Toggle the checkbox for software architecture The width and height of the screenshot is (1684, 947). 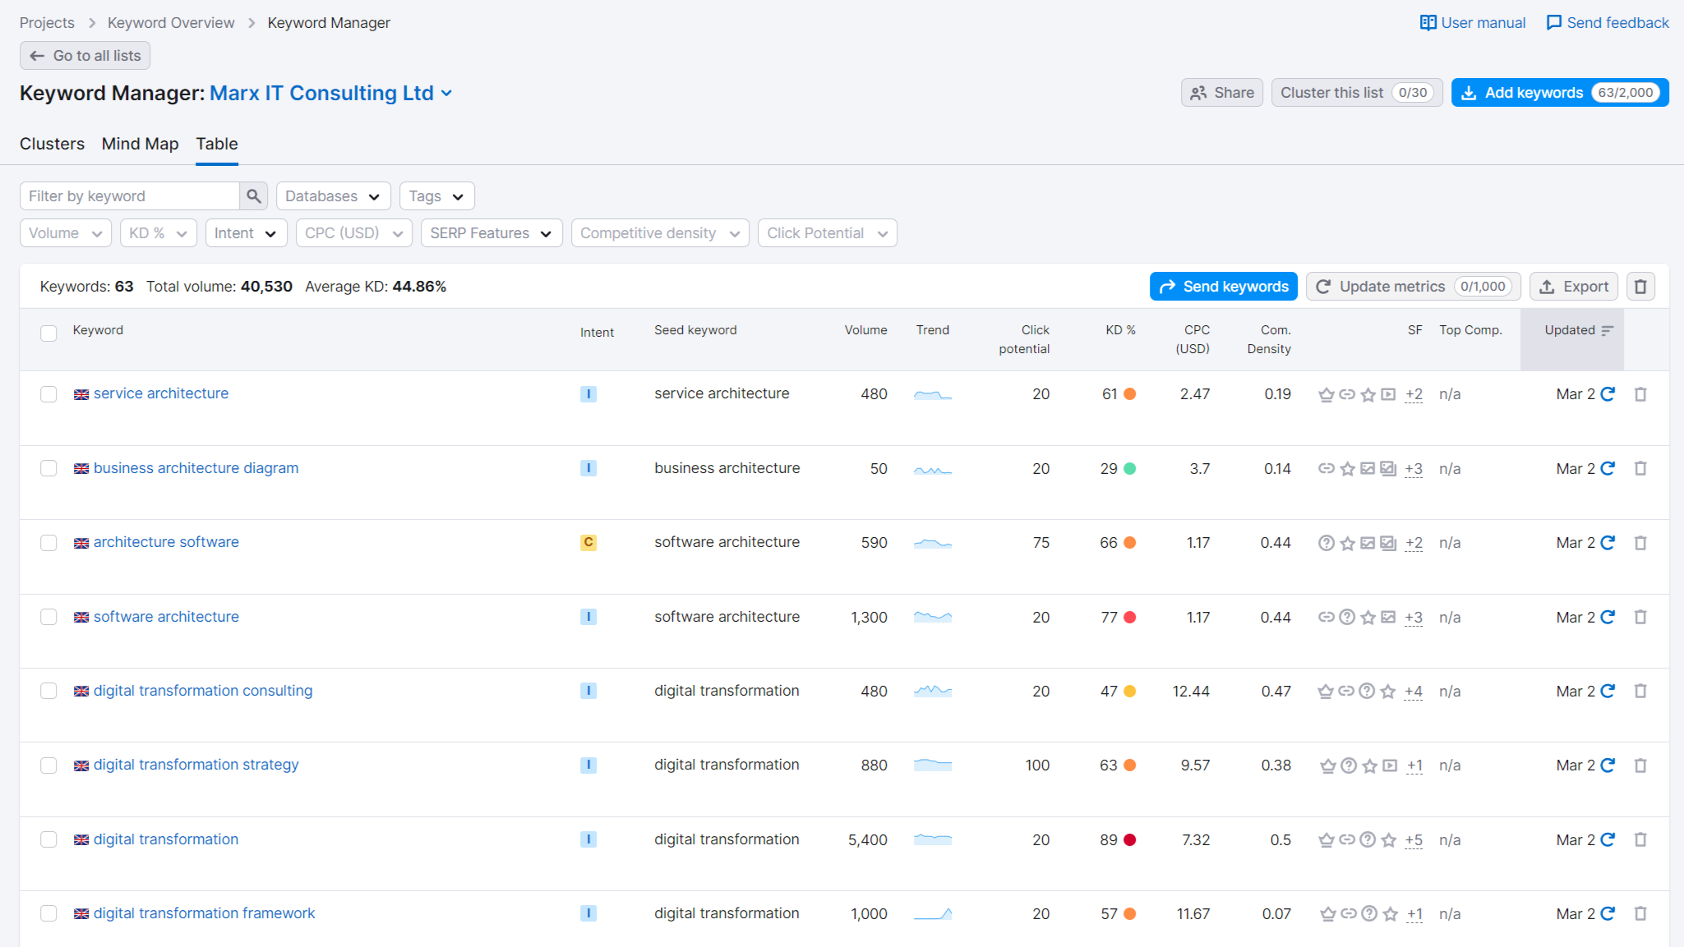pyautogui.click(x=48, y=616)
